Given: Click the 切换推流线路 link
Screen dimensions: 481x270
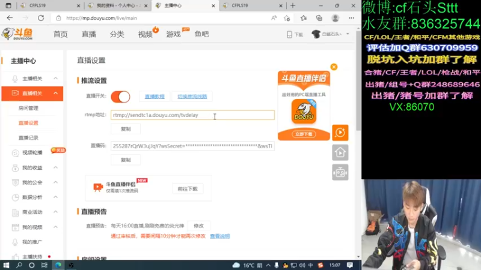Looking at the screenshot, I should click(192, 97).
